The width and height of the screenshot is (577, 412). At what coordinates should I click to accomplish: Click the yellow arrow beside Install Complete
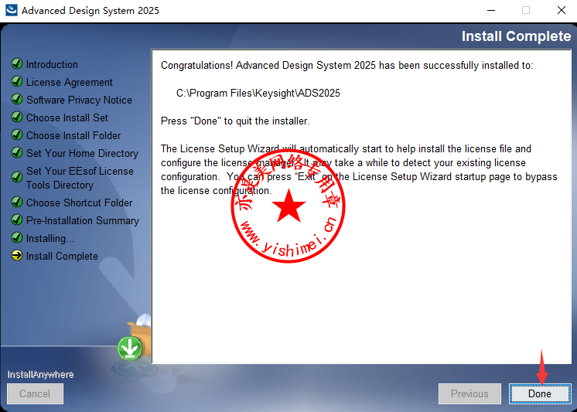(17, 255)
